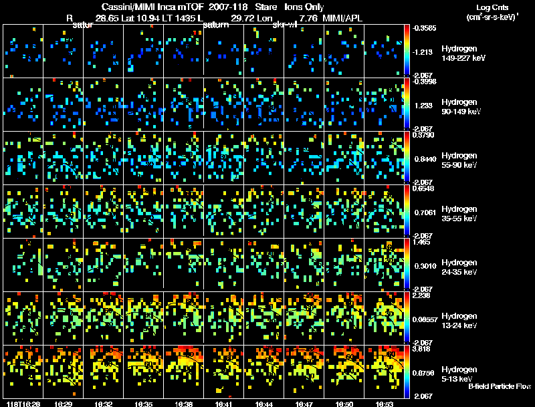Click the 'MIMI/APL' header text
Image resolution: width=535 pixels, height=407 pixels.
(342, 18)
